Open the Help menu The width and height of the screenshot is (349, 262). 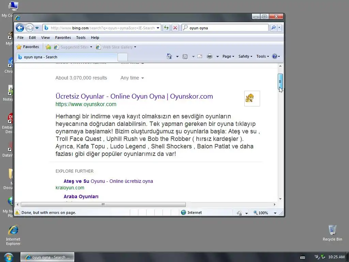coord(95,38)
